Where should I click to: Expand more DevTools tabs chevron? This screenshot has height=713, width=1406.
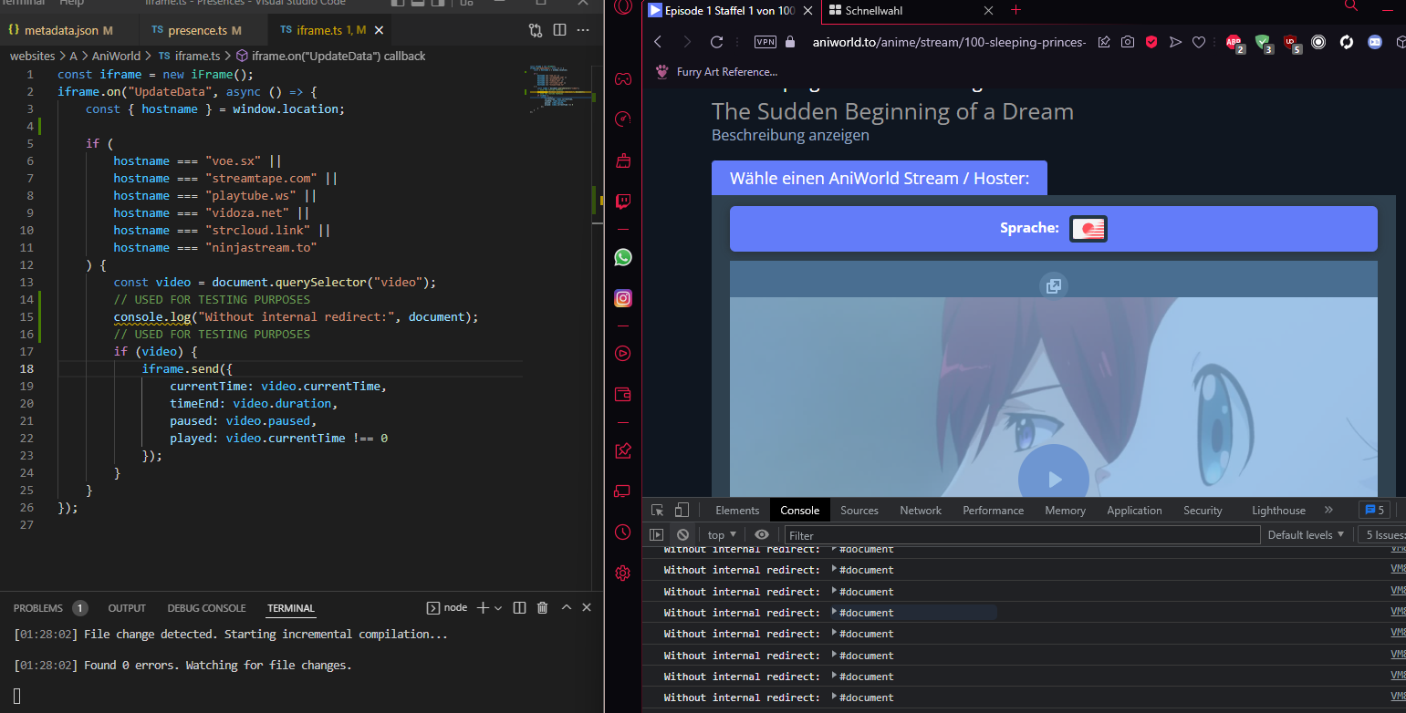point(1328,511)
